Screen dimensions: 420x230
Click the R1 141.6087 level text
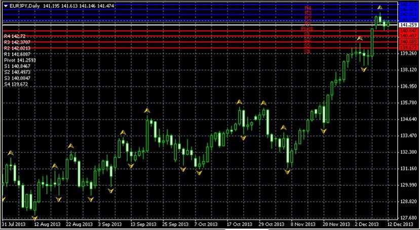coord(17,54)
